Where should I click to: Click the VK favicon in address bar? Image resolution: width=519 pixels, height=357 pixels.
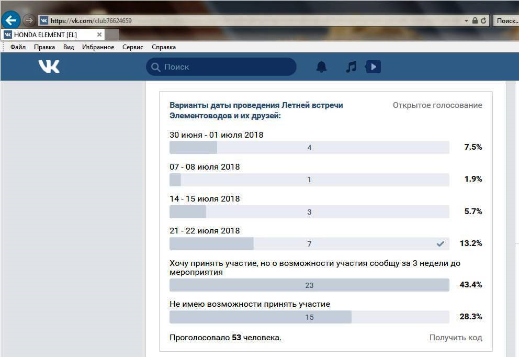pos(44,20)
